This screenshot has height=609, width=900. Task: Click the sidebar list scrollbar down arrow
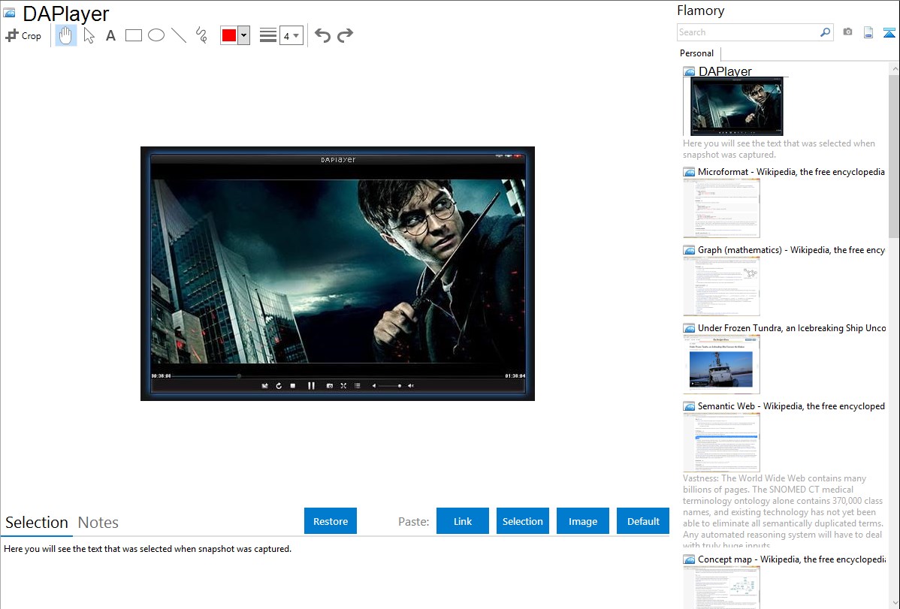coord(894,603)
